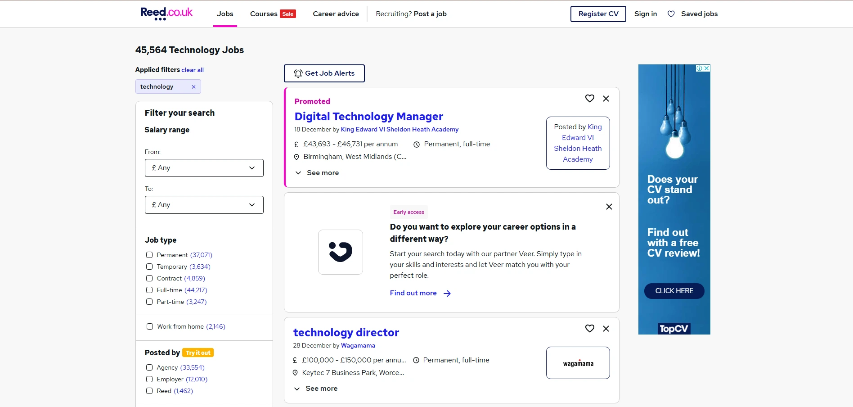Check the Reed posted by option
Image resolution: width=853 pixels, height=407 pixels.
coord(149,391)
